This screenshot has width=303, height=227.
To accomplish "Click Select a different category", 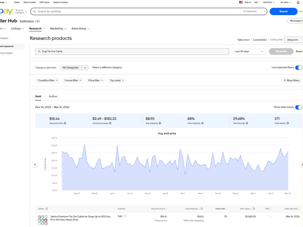I will pyautogui.click(x=107, y=67).
